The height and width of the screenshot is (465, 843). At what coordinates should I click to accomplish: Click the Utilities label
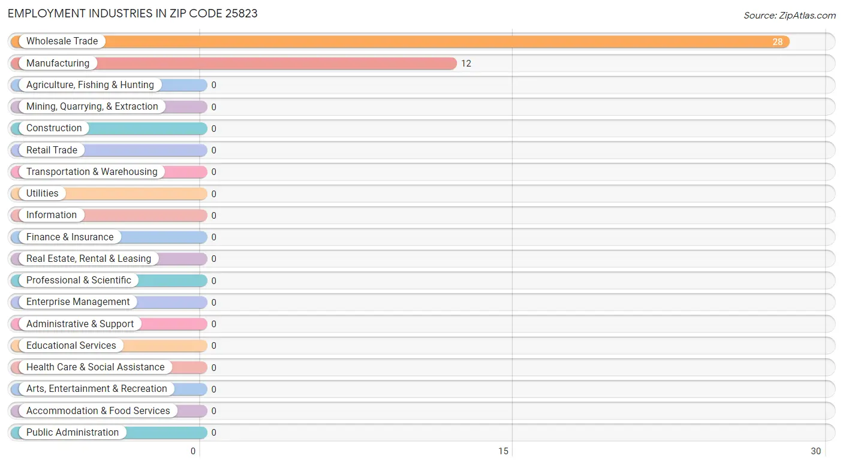[x=43, y=193]
